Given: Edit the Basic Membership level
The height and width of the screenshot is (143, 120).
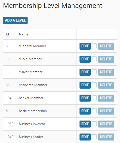Looking at the screenshot, I should pos(85,111).
